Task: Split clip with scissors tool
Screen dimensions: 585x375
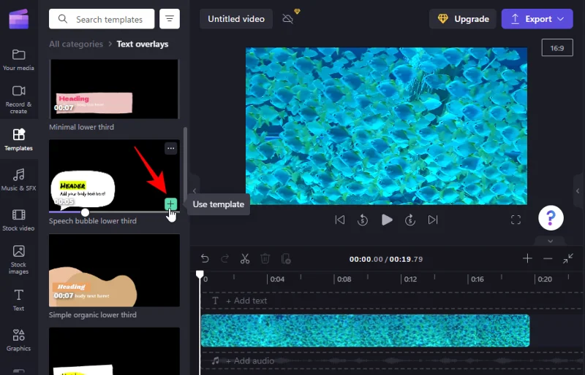Action: [245, 258]
